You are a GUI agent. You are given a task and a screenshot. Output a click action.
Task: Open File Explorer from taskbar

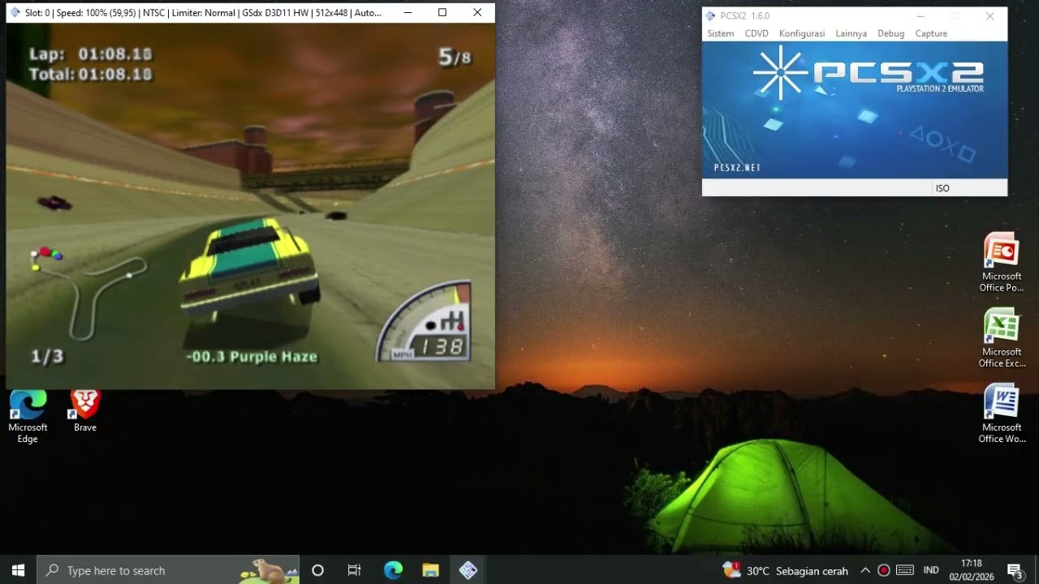[x=430, y=570]
